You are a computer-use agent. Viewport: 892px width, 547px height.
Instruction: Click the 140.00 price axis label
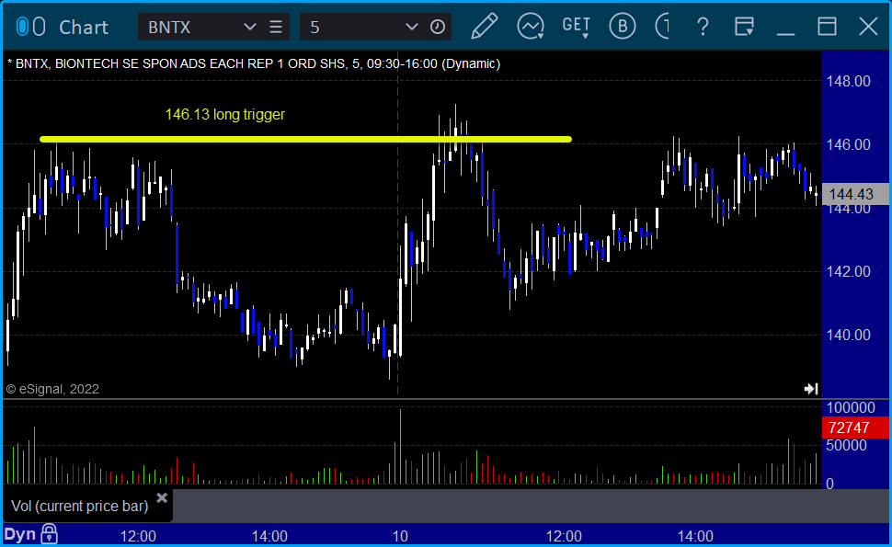click(x=848, y=336)
